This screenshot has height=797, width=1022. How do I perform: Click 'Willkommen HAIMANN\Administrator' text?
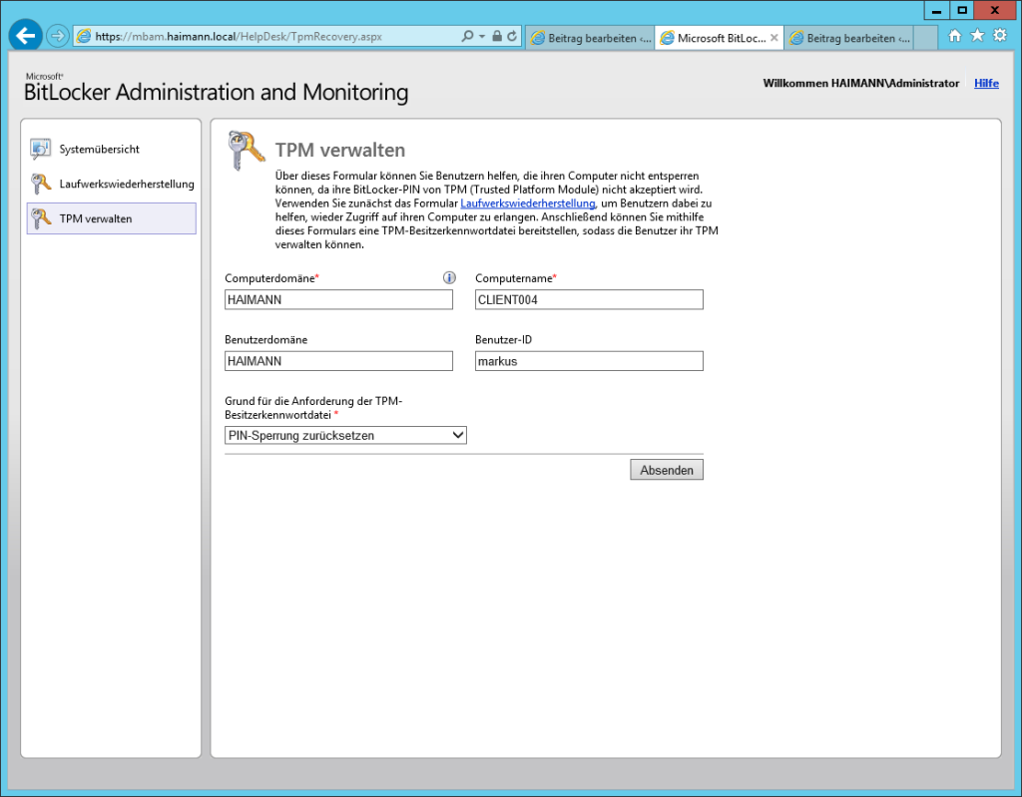[x=861, y=83]
